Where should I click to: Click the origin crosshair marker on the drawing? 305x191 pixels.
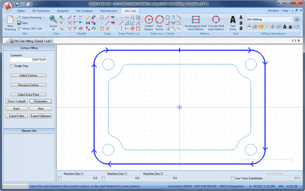(179, 107)
